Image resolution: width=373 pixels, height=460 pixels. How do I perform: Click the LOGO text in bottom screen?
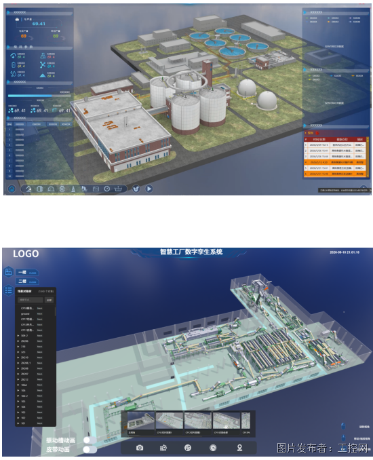click(26, 254)
